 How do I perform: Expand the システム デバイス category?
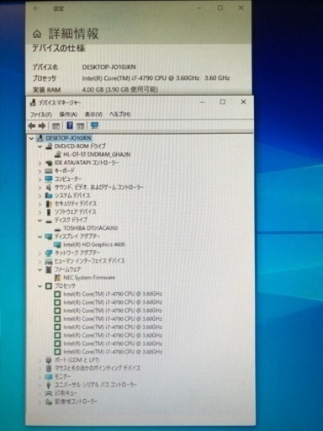point(40,196)
